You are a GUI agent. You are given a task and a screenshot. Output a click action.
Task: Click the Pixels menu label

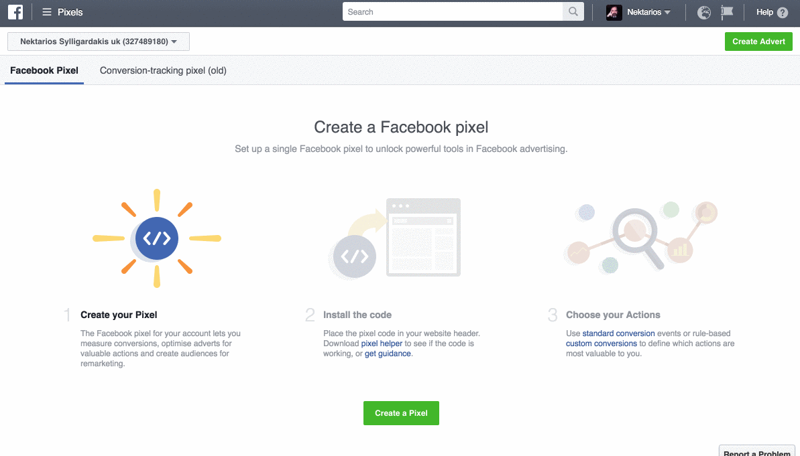[70, 12]
